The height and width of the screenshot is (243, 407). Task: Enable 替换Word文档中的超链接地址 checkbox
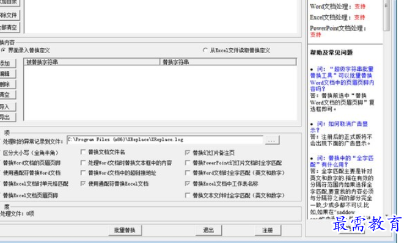pos(83,173)
